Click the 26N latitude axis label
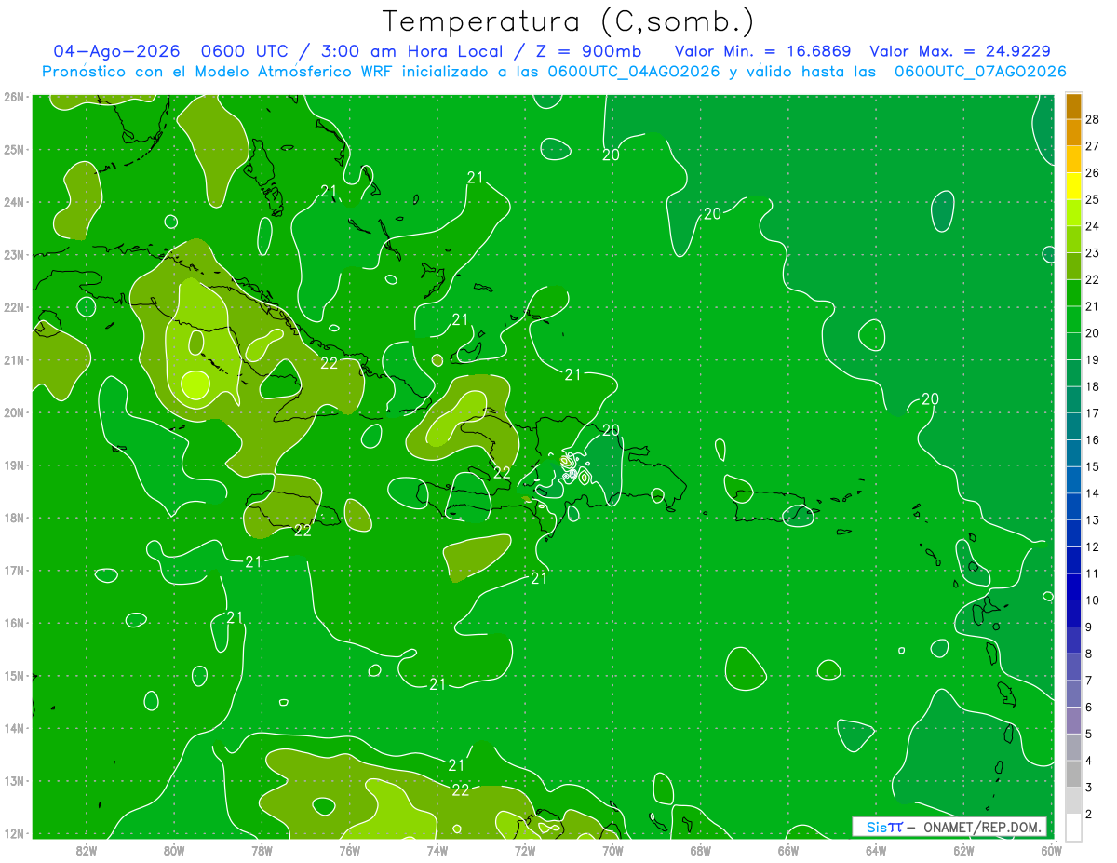1117x863 pixels. (14, 97)
